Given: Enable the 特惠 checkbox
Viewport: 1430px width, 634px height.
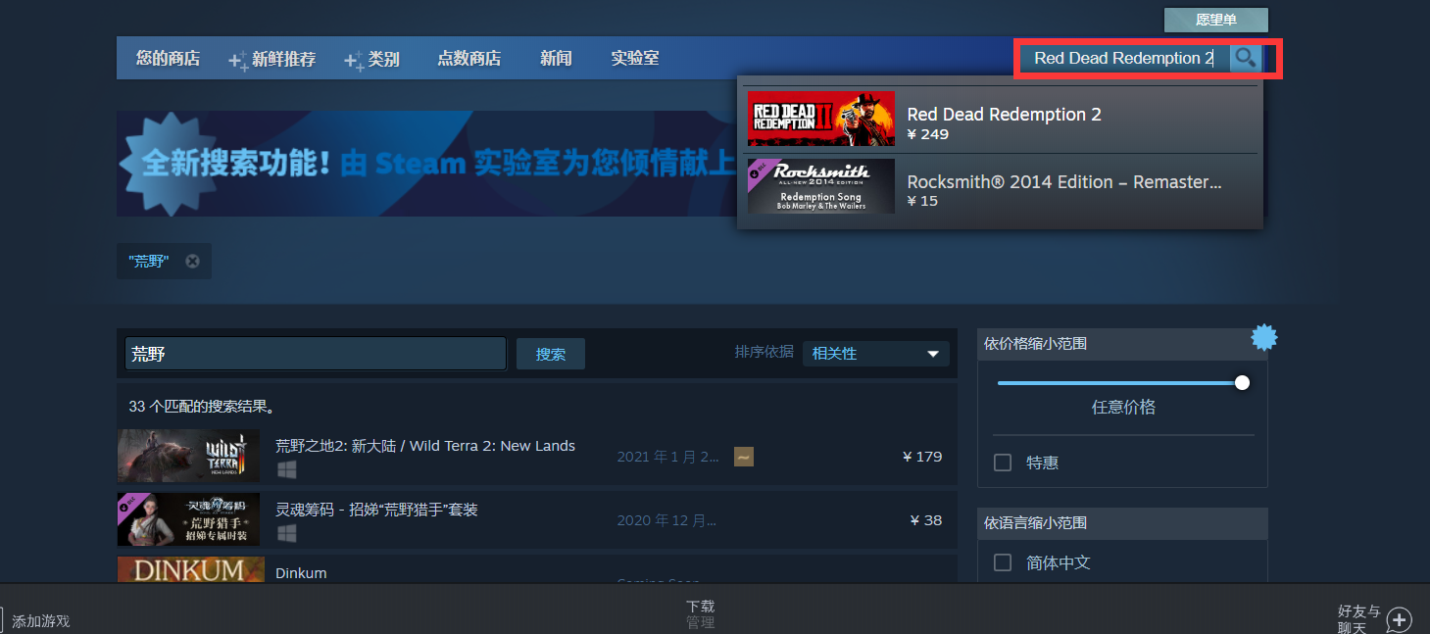Looking at the screenshot, I should click(x=1003, y=463).
